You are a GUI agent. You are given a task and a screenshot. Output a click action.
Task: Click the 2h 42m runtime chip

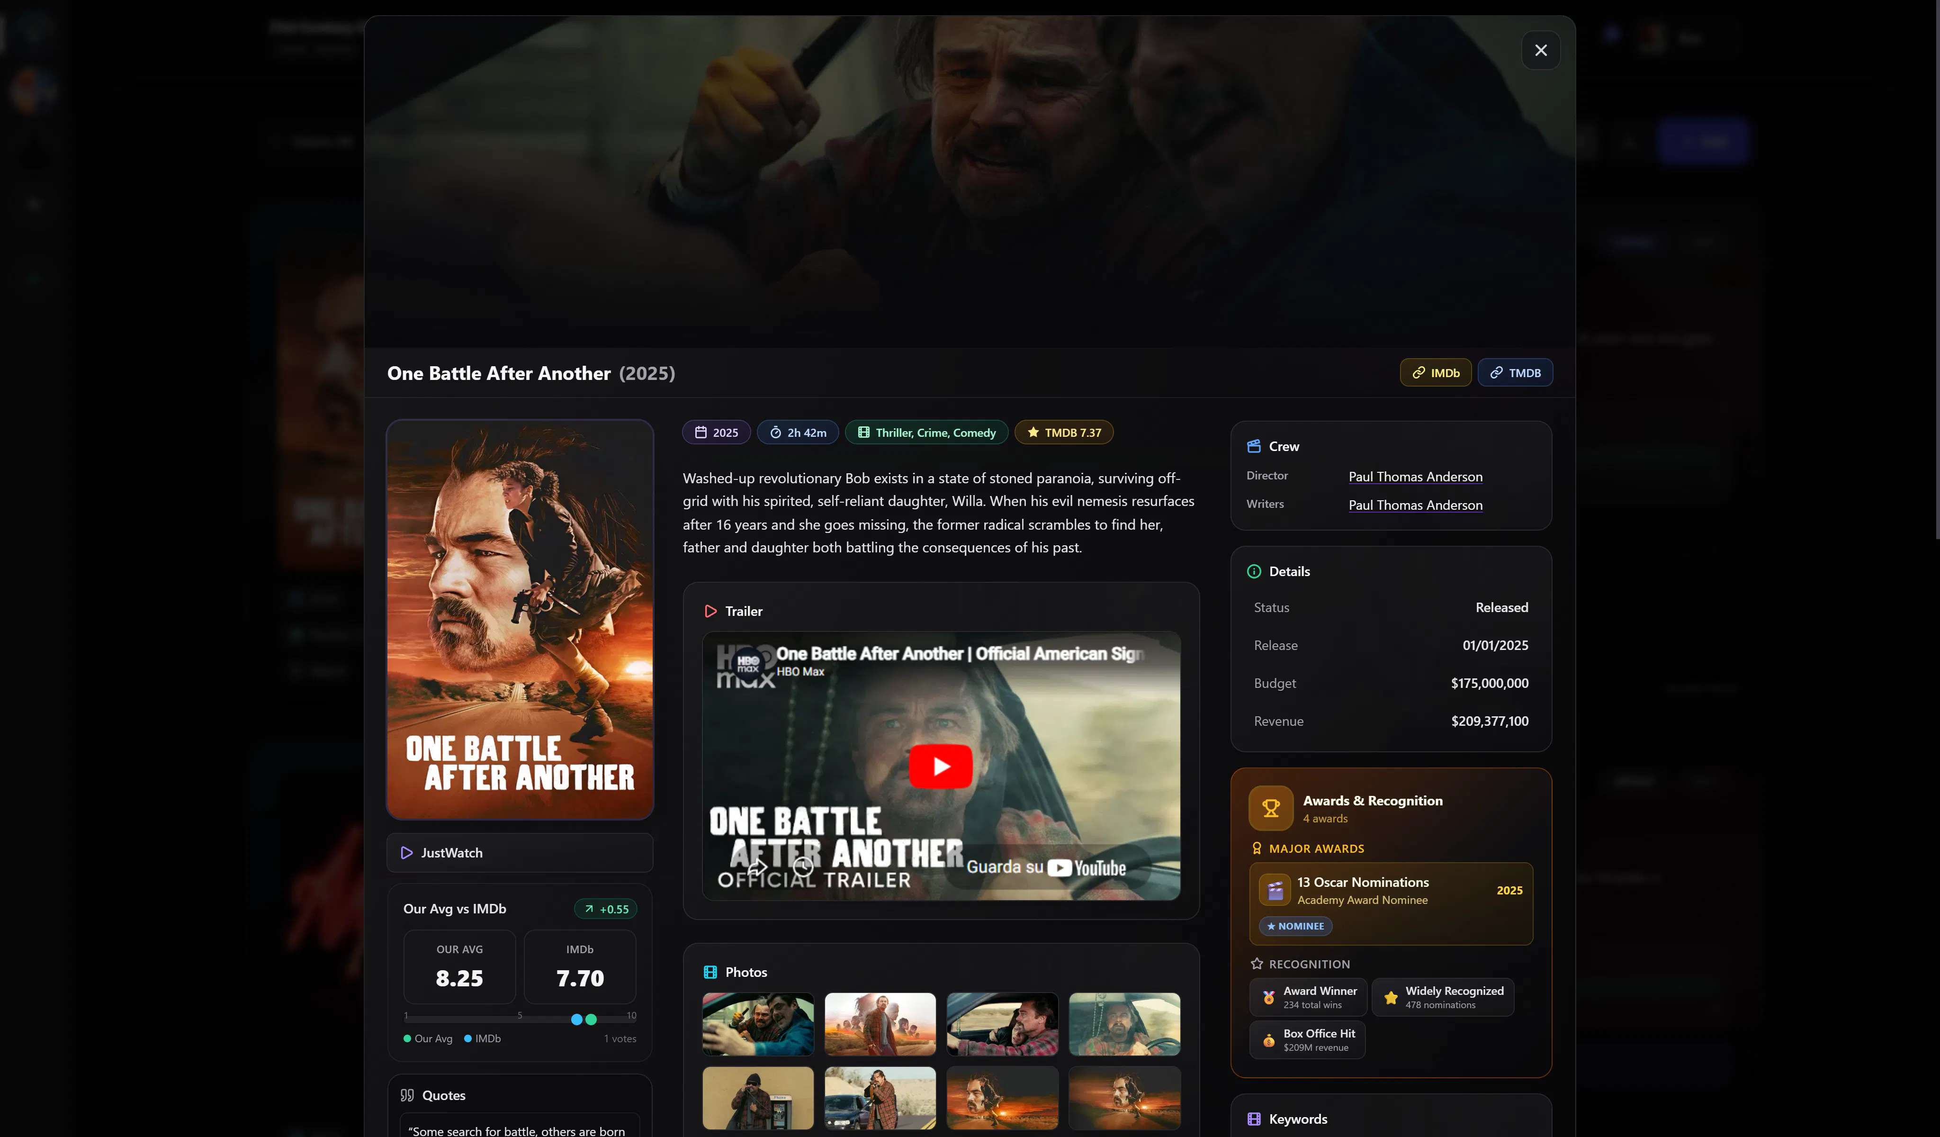tap(798, 433)
